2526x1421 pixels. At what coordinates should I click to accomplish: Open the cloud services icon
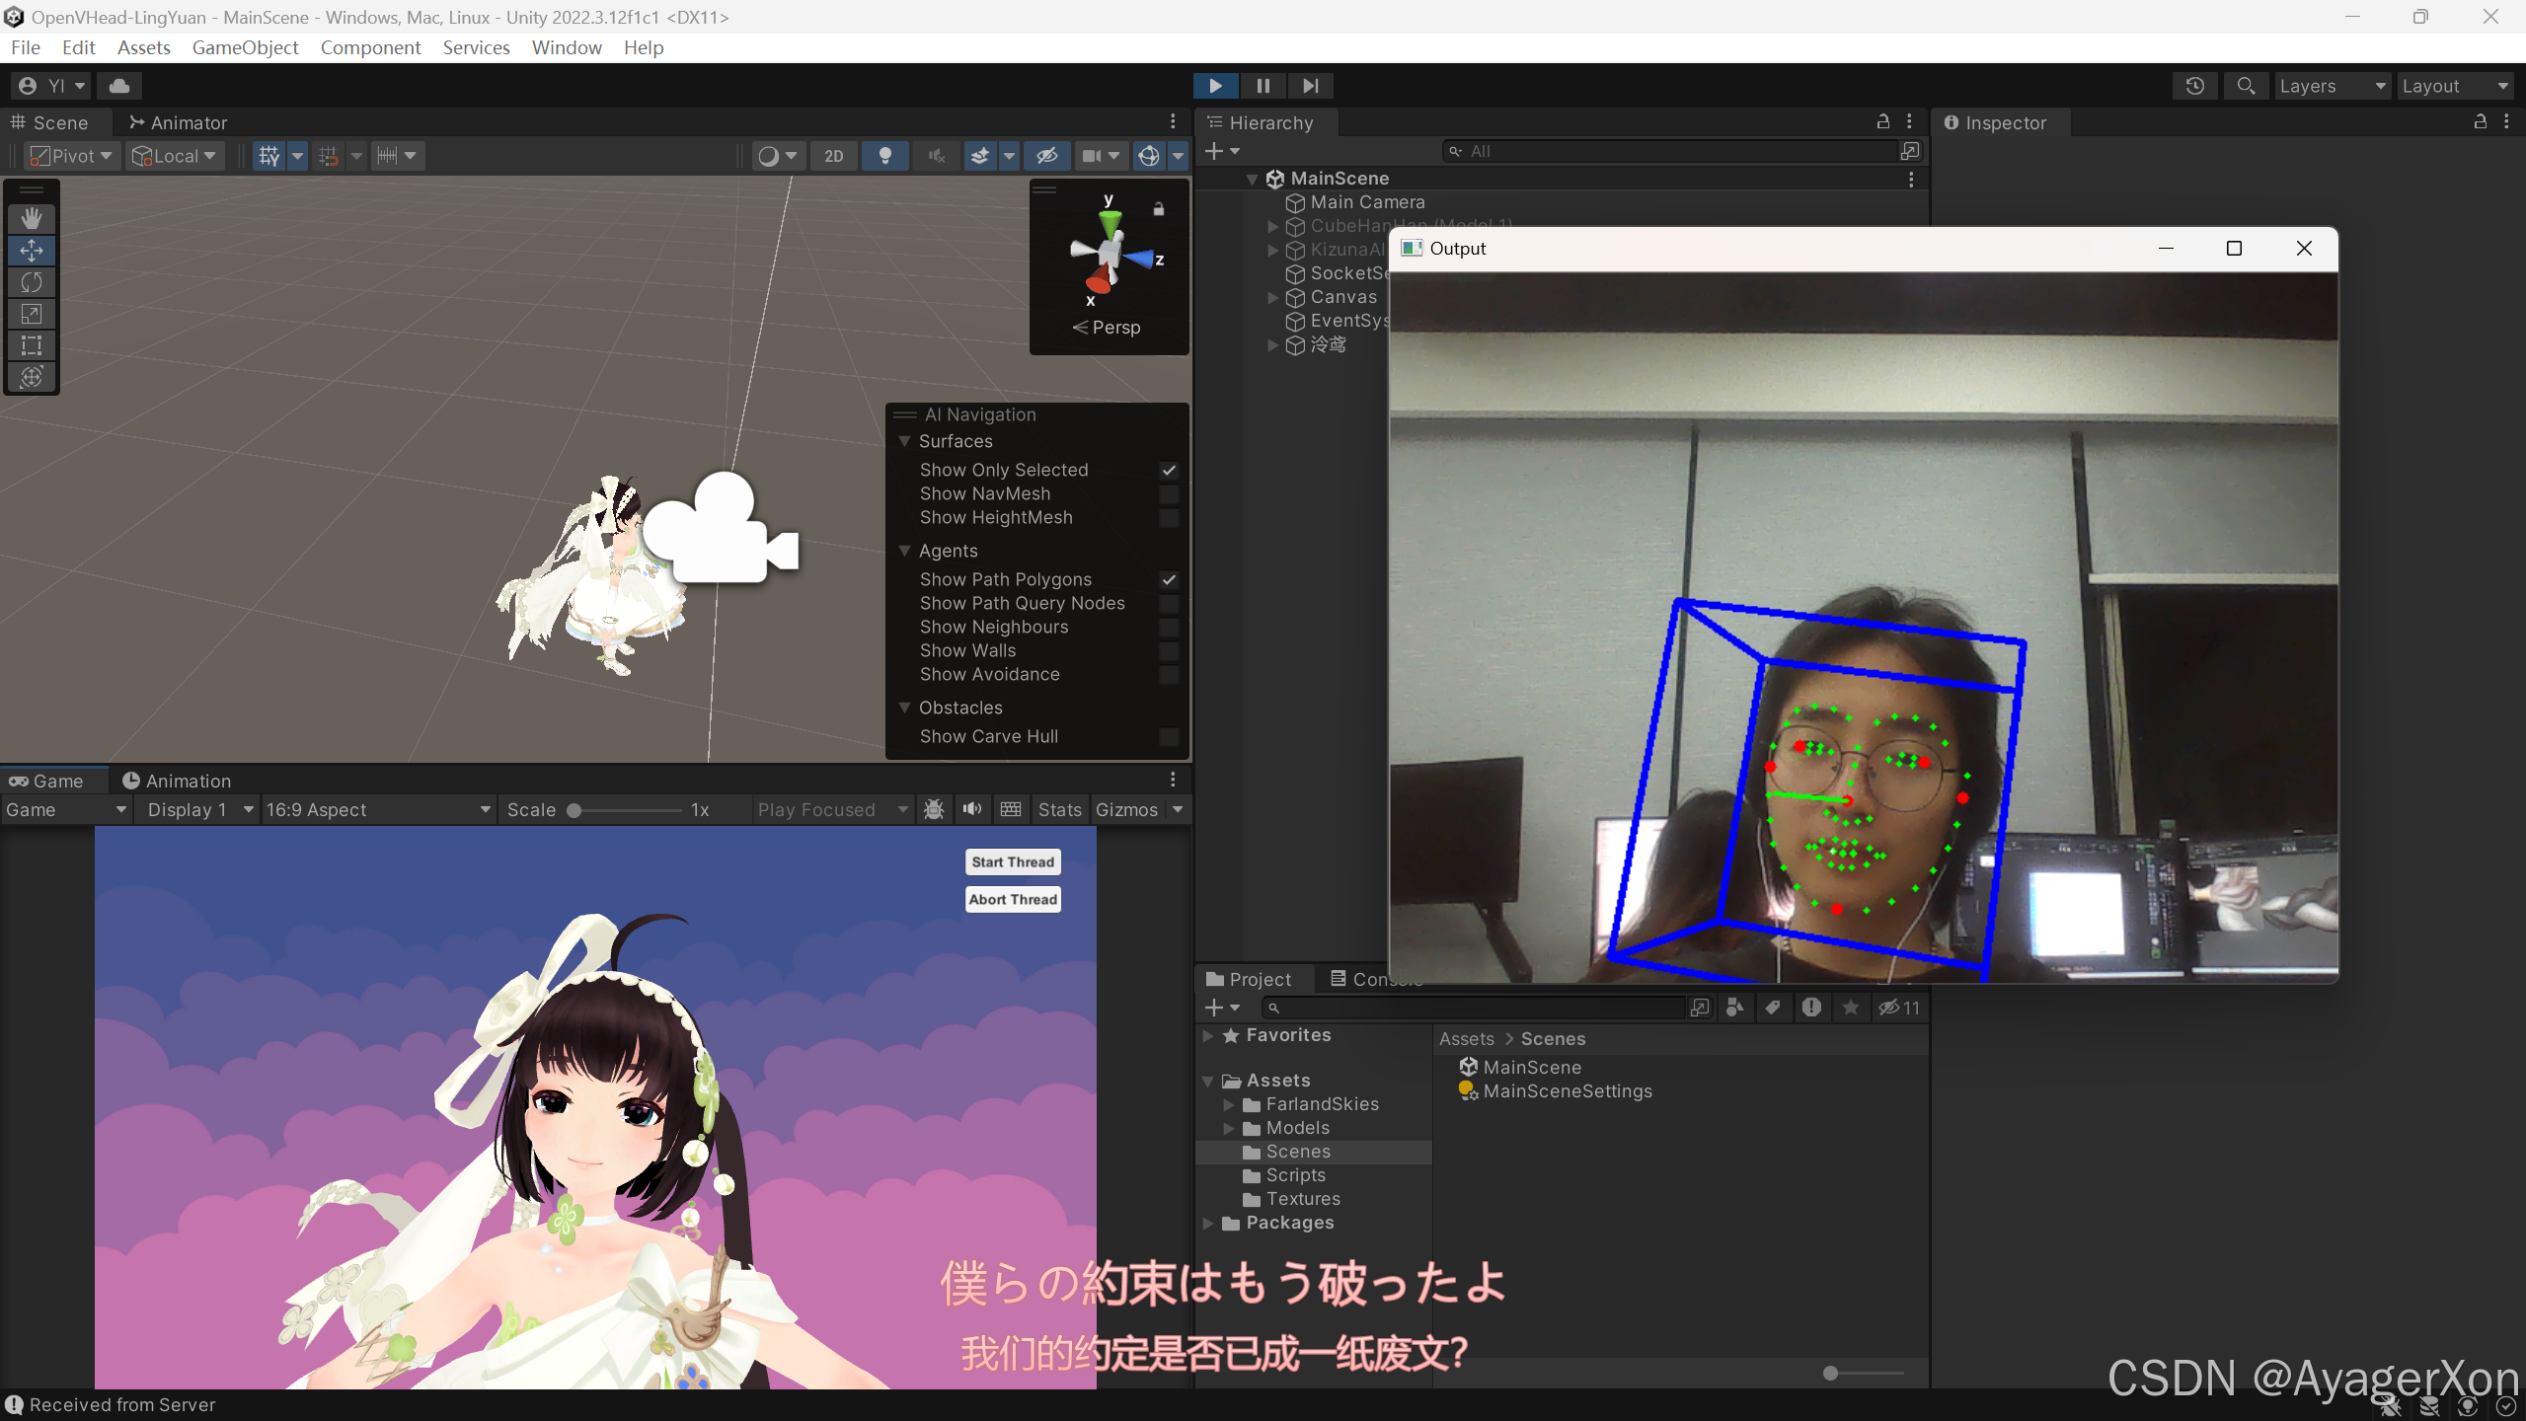pyautogui.click(x=119, y=86)
